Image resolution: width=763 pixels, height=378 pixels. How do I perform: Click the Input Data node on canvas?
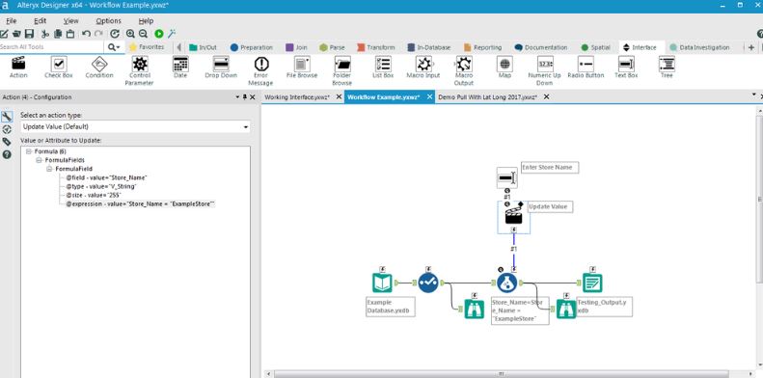click(x=382, y=283)
